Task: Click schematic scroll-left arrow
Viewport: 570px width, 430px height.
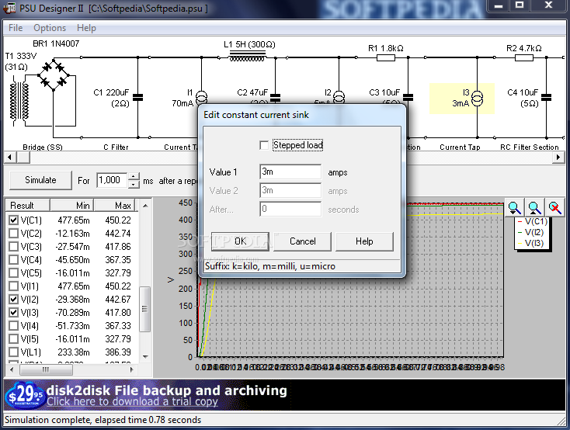Action: tap(9, 158)
